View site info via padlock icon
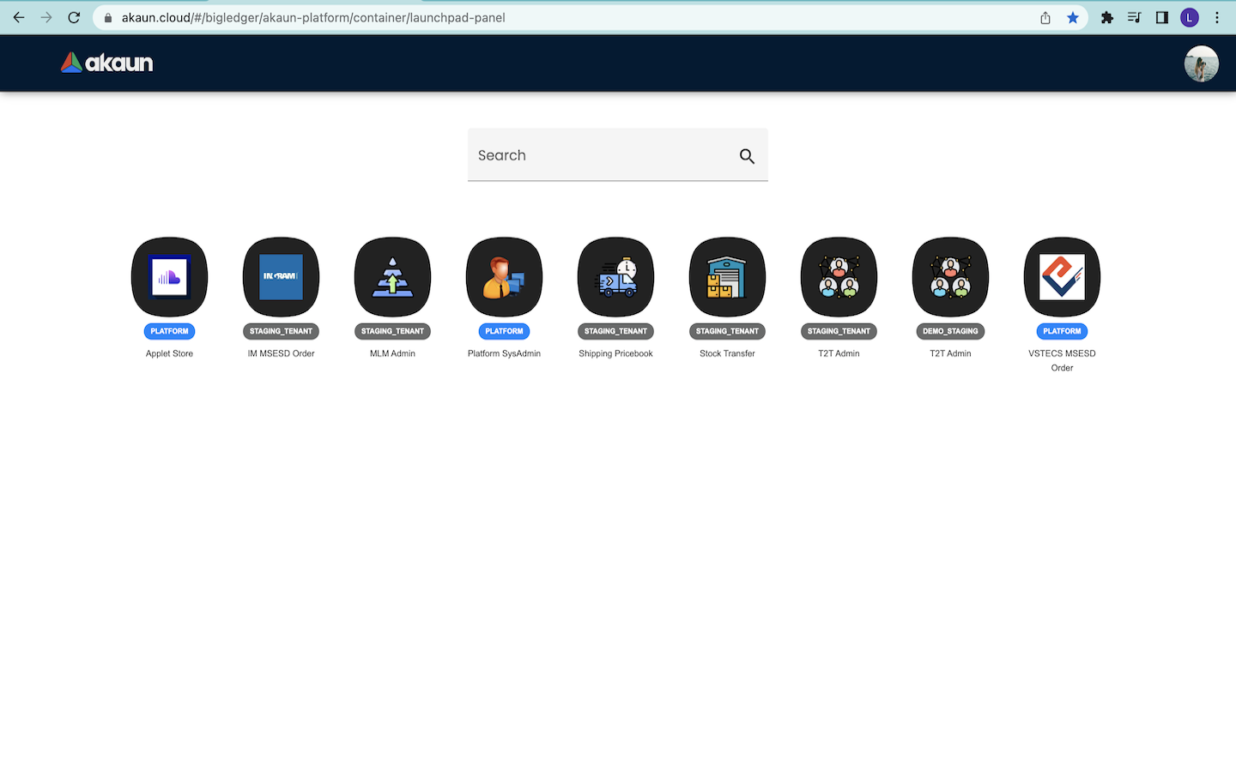Viewport: 1236px width, 772px height. pyautogui.click(x=108, y=17)
